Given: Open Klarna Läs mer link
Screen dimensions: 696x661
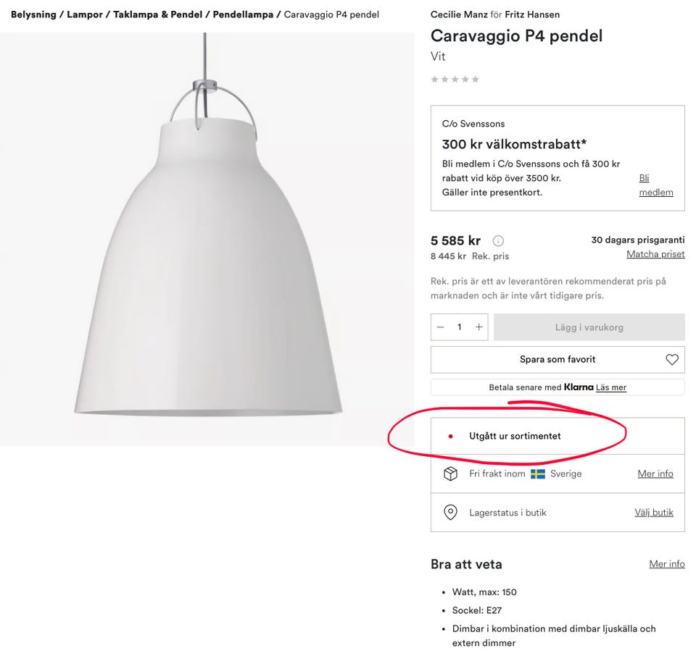Looking at the screenshot, I should point(611,387).
